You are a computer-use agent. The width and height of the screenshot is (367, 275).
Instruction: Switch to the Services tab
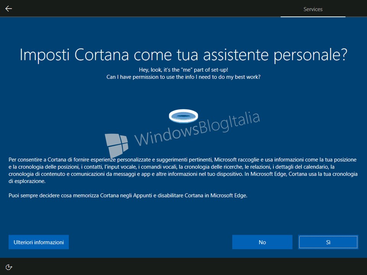[x=313, y=9]
